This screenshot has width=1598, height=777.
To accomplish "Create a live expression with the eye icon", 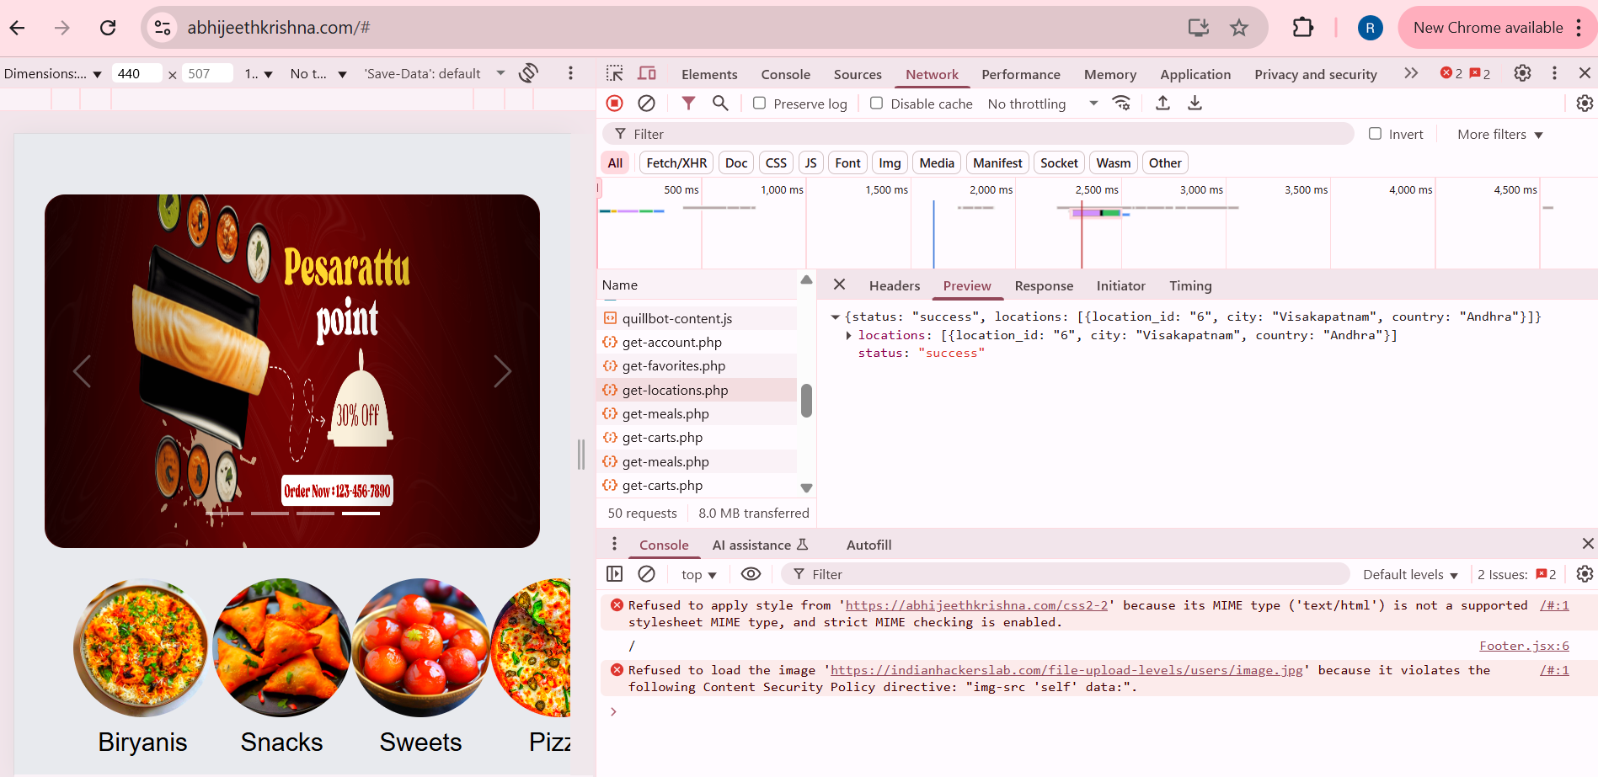I will 751,573.
